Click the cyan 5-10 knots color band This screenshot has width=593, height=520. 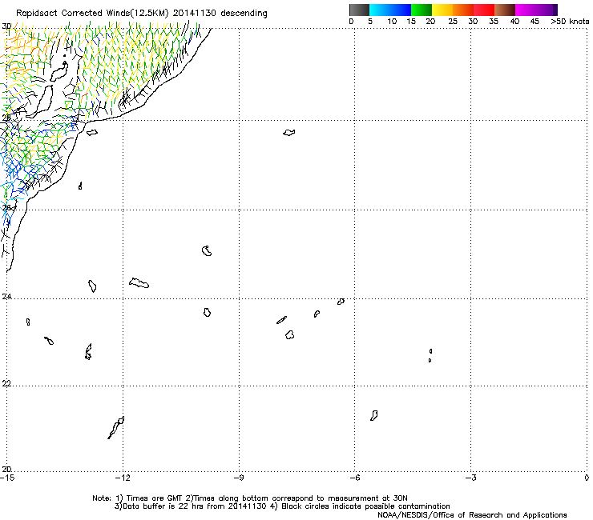click(380, 10)
